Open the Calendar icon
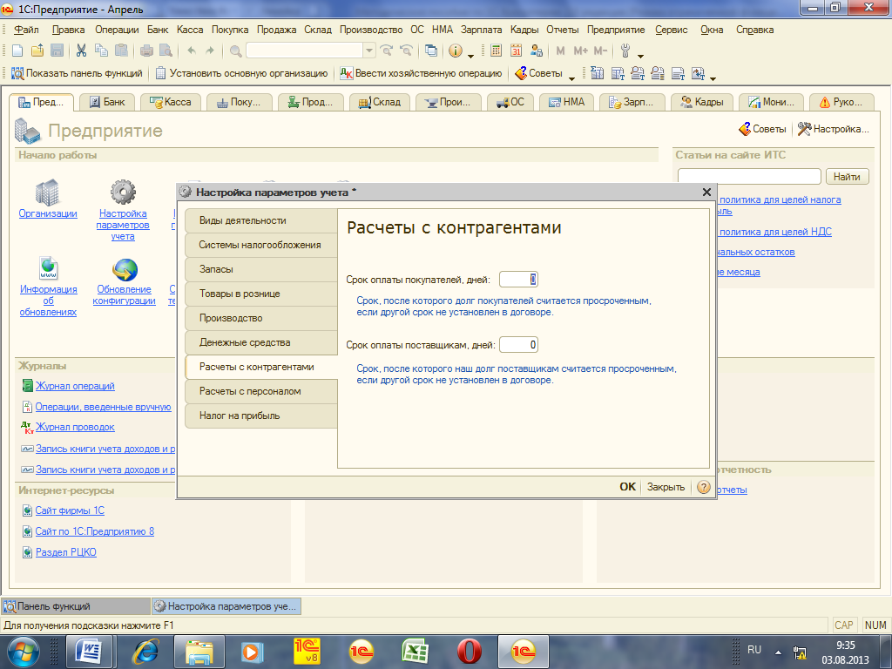Viewport: 892px width, 669px height. (x=516, y=51)
